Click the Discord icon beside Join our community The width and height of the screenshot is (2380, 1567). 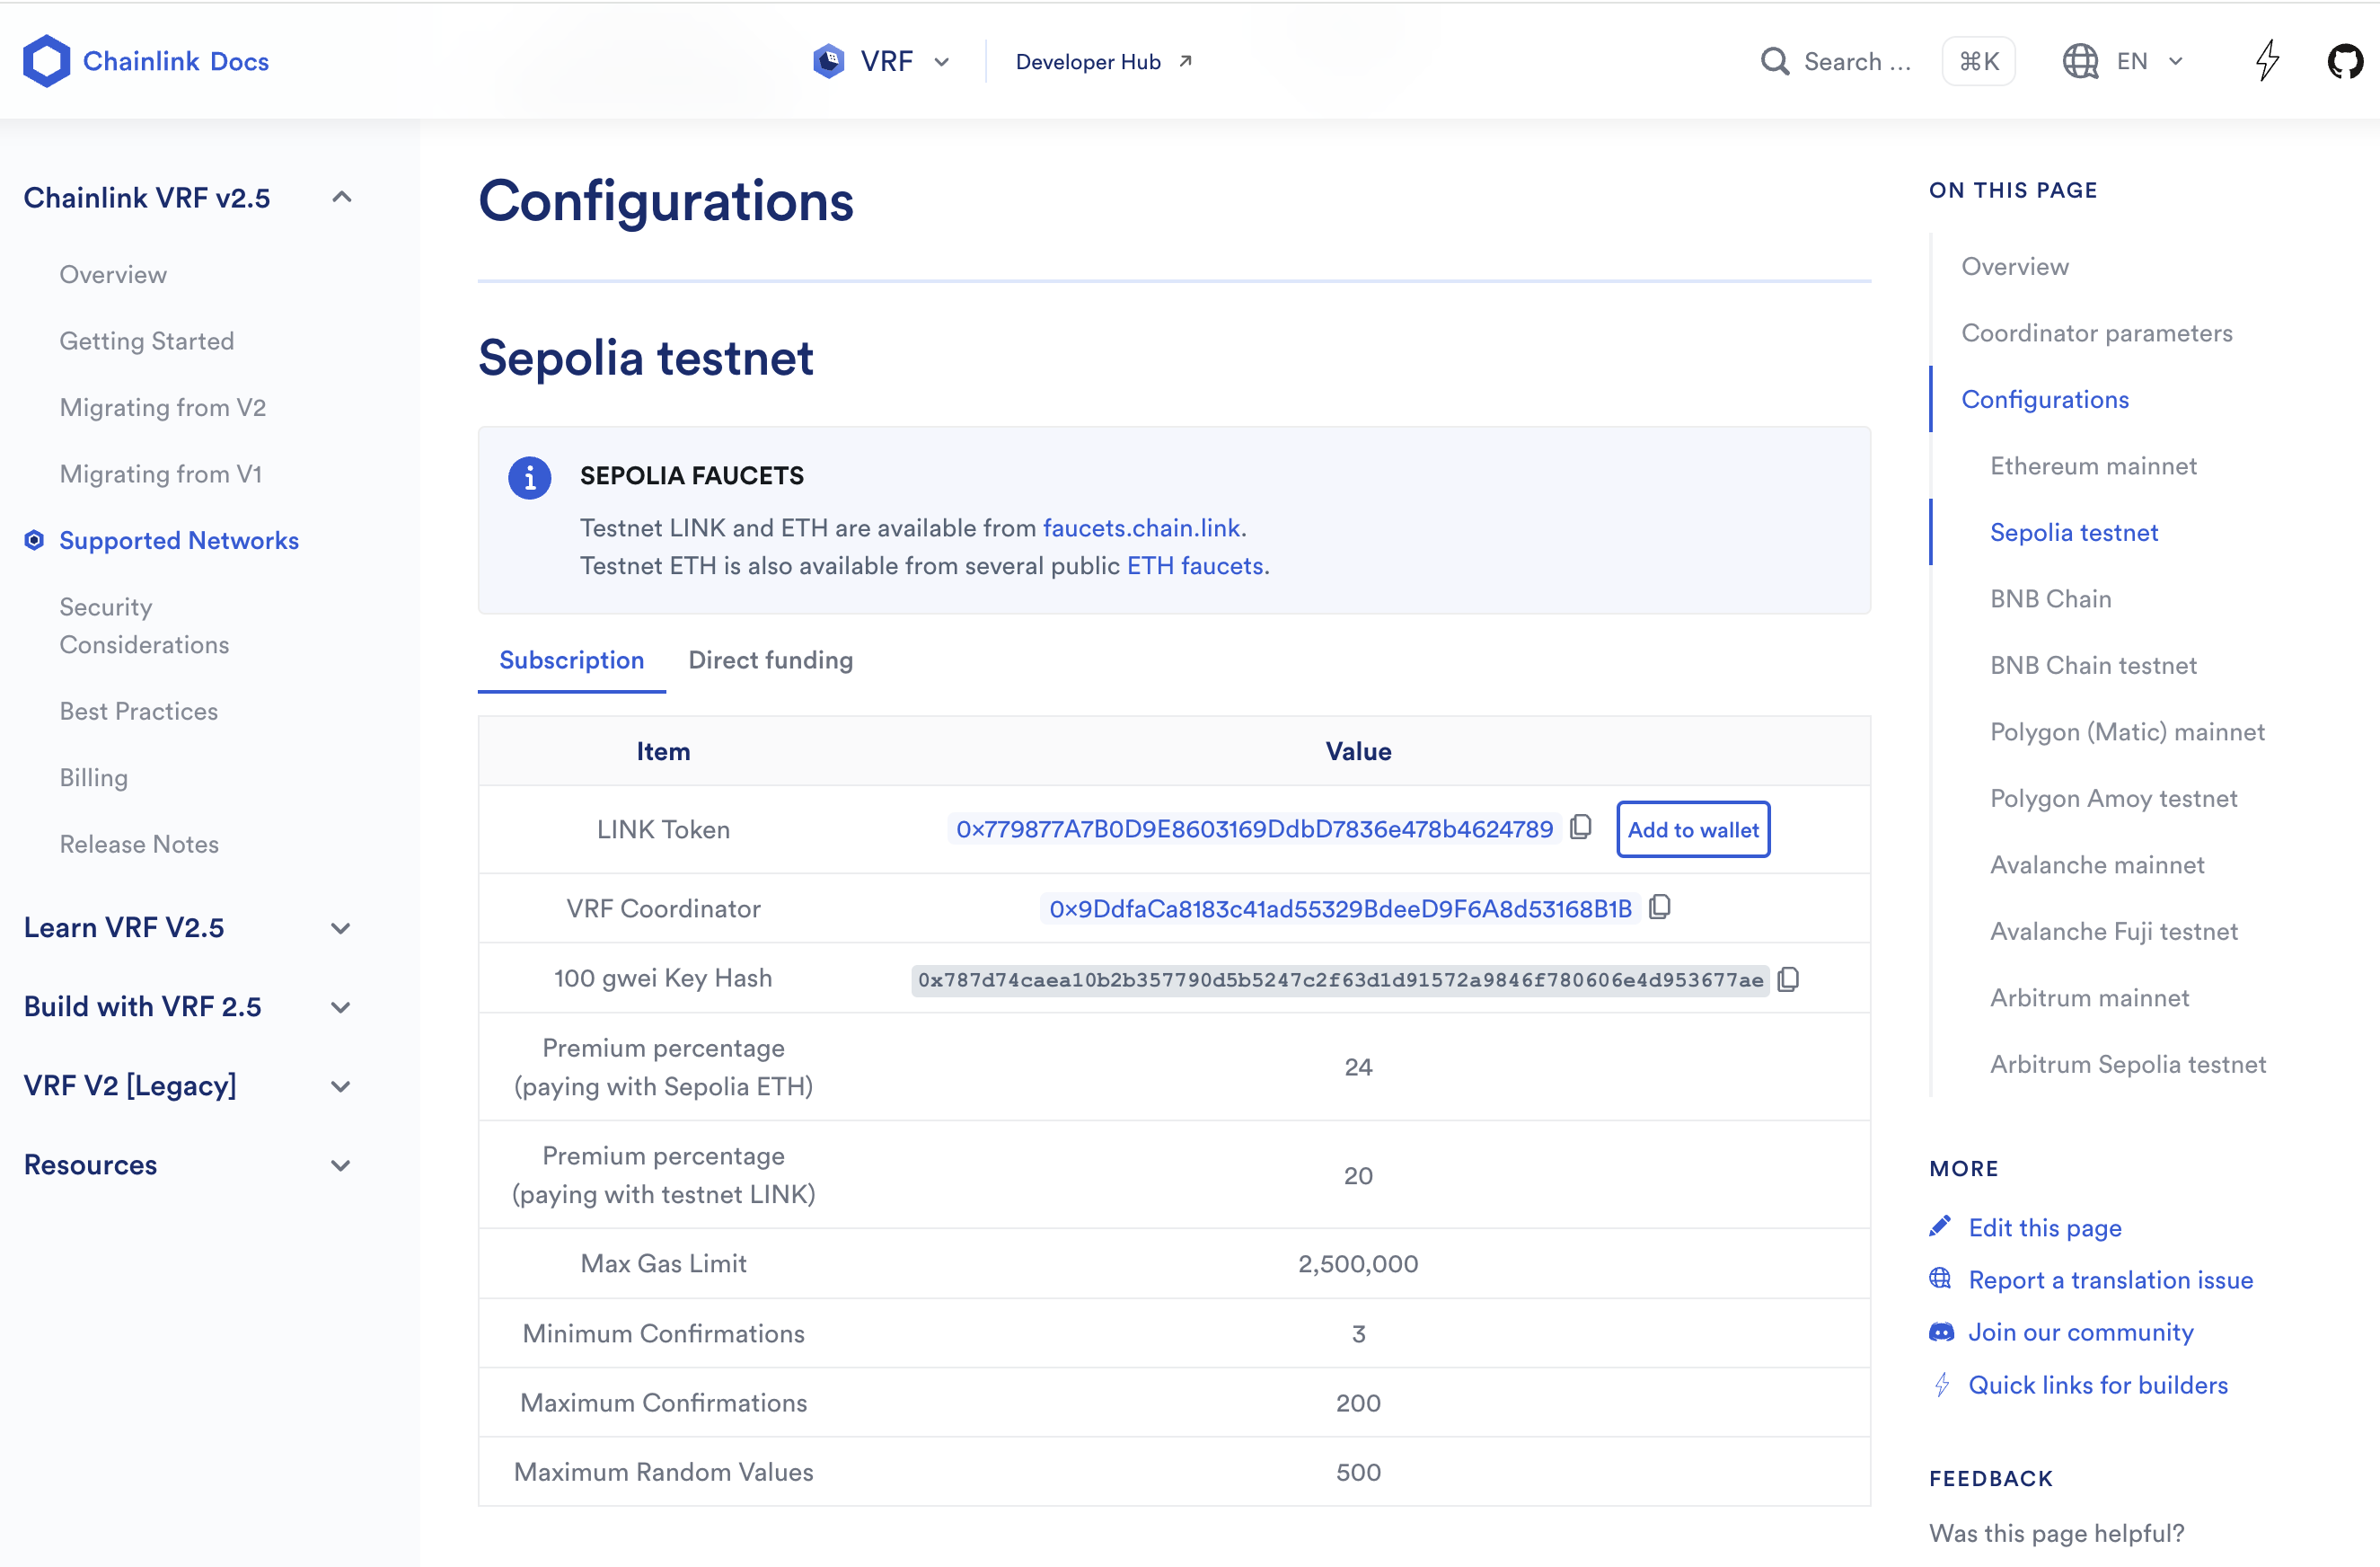pos(1941,1332)
